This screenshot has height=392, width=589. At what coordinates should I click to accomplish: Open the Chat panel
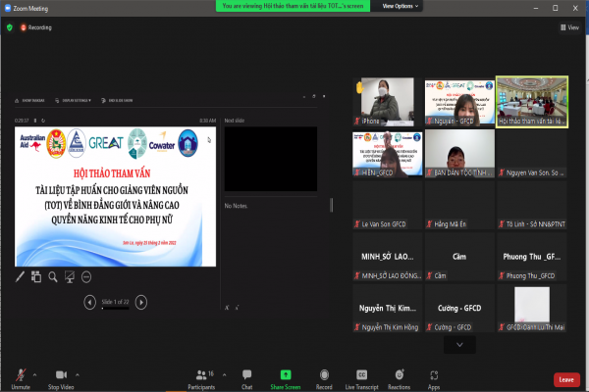(x=246, y=375)
